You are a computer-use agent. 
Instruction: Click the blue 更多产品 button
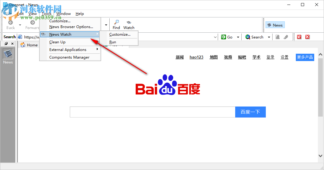[305, 57]
